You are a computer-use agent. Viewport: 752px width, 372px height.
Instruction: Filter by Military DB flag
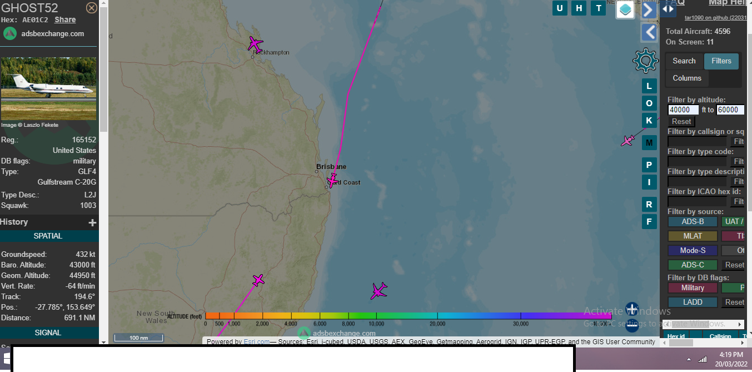pos(693,288)
